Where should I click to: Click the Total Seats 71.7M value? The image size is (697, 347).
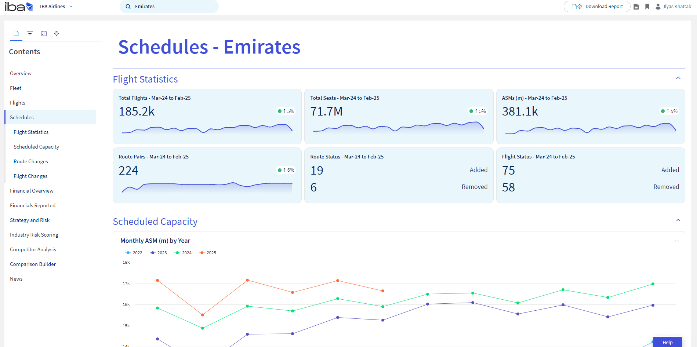[x=326, y=112]
